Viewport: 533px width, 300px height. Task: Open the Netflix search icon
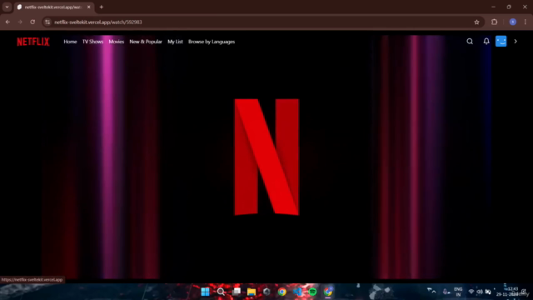pos(470,41)
